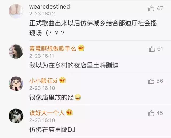The height and width of the screenshot is (138, 171).
Task: Visit the 素慧啊想做歌手么 username profile
Action: point(53,48)
